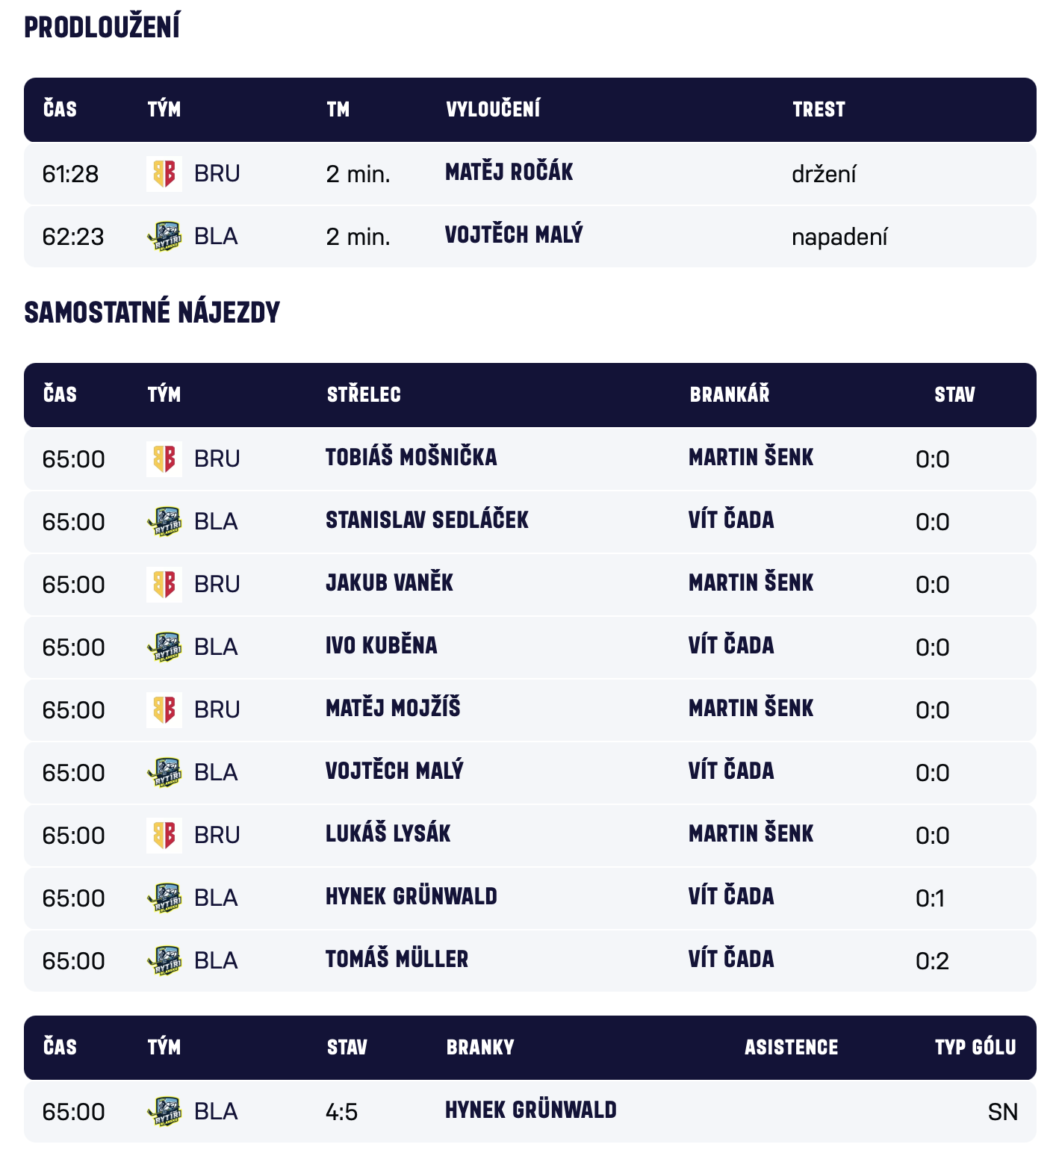Image resolution: width=1059 pixels, height=1150 pixels.
Task: Open goalkeeper Martin Šenk in first shootout row
Action: [x=751, y=458]
